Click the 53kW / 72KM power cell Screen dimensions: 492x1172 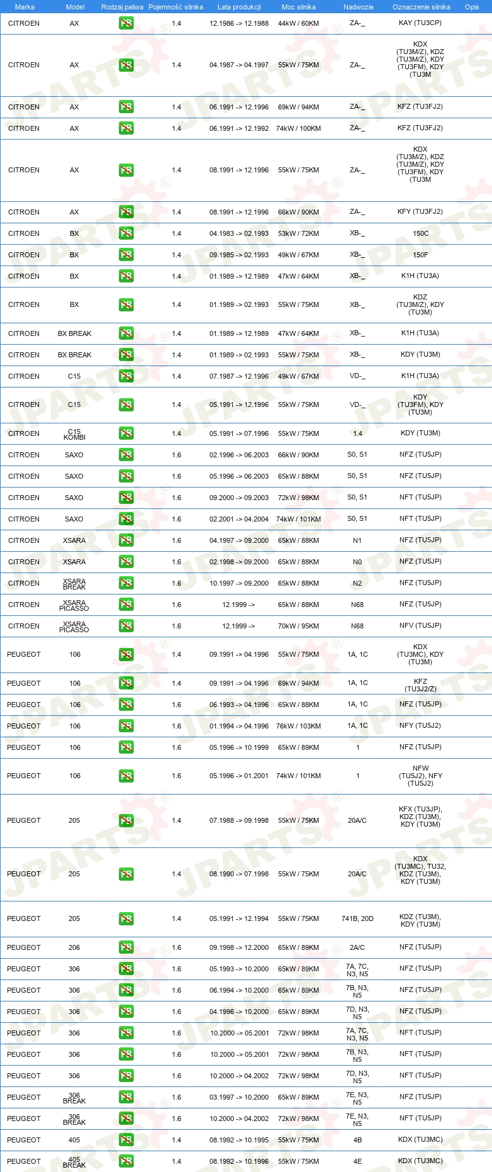(298, 233)
